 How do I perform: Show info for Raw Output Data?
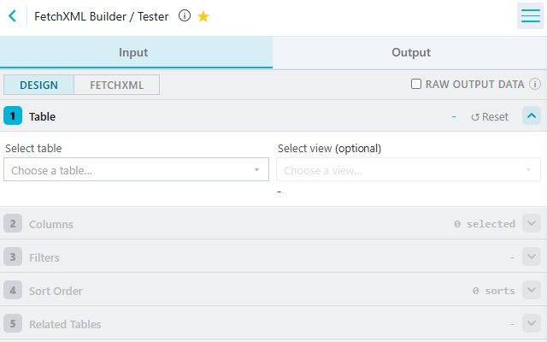click(535, 84)
